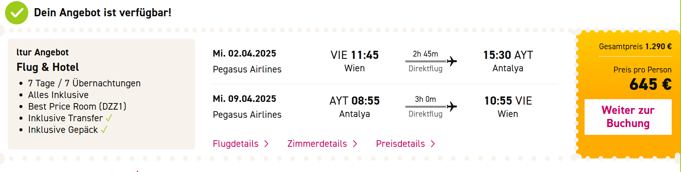This screenshot has width=681, height=172.
Task: Click Weiter zur Buchung button
Action: [628, 117]
